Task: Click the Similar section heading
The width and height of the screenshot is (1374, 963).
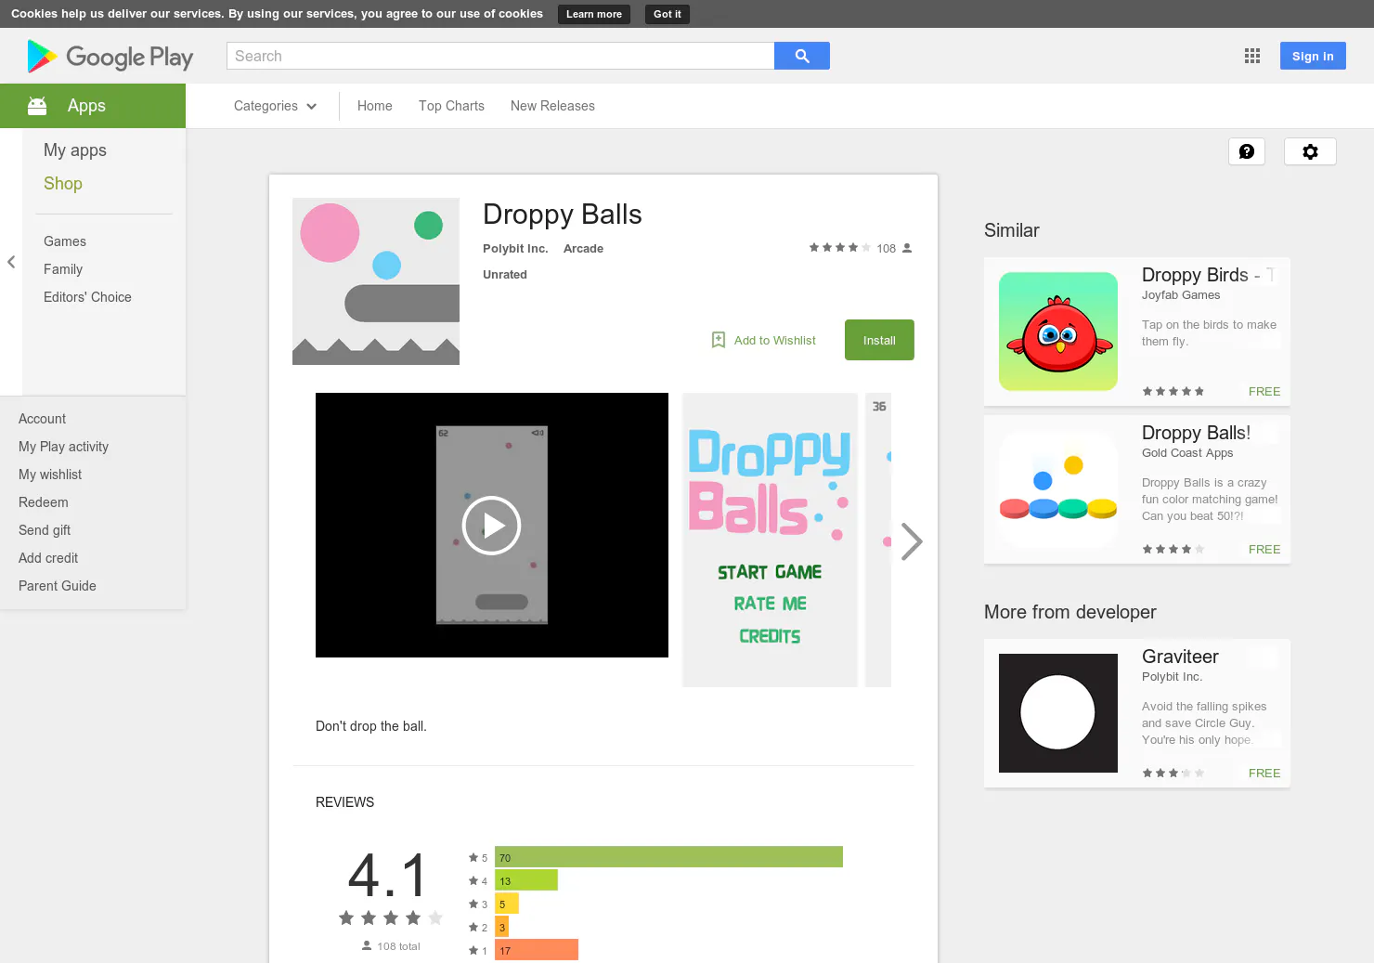Action: [x=1012, y=230]
